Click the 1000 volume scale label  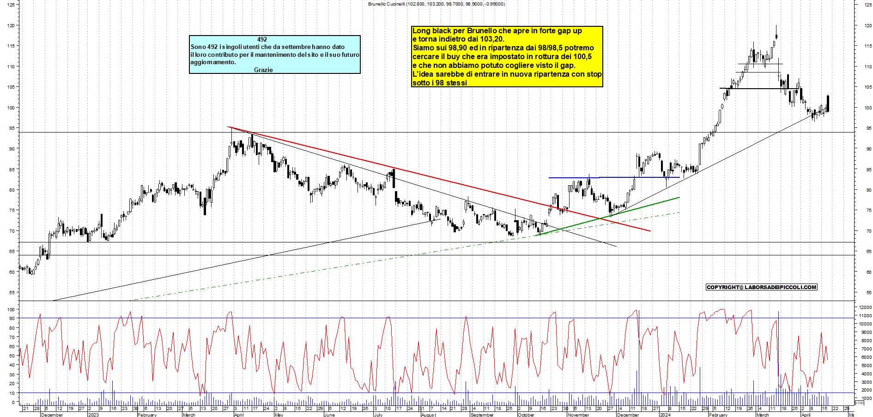coord(866,398)
